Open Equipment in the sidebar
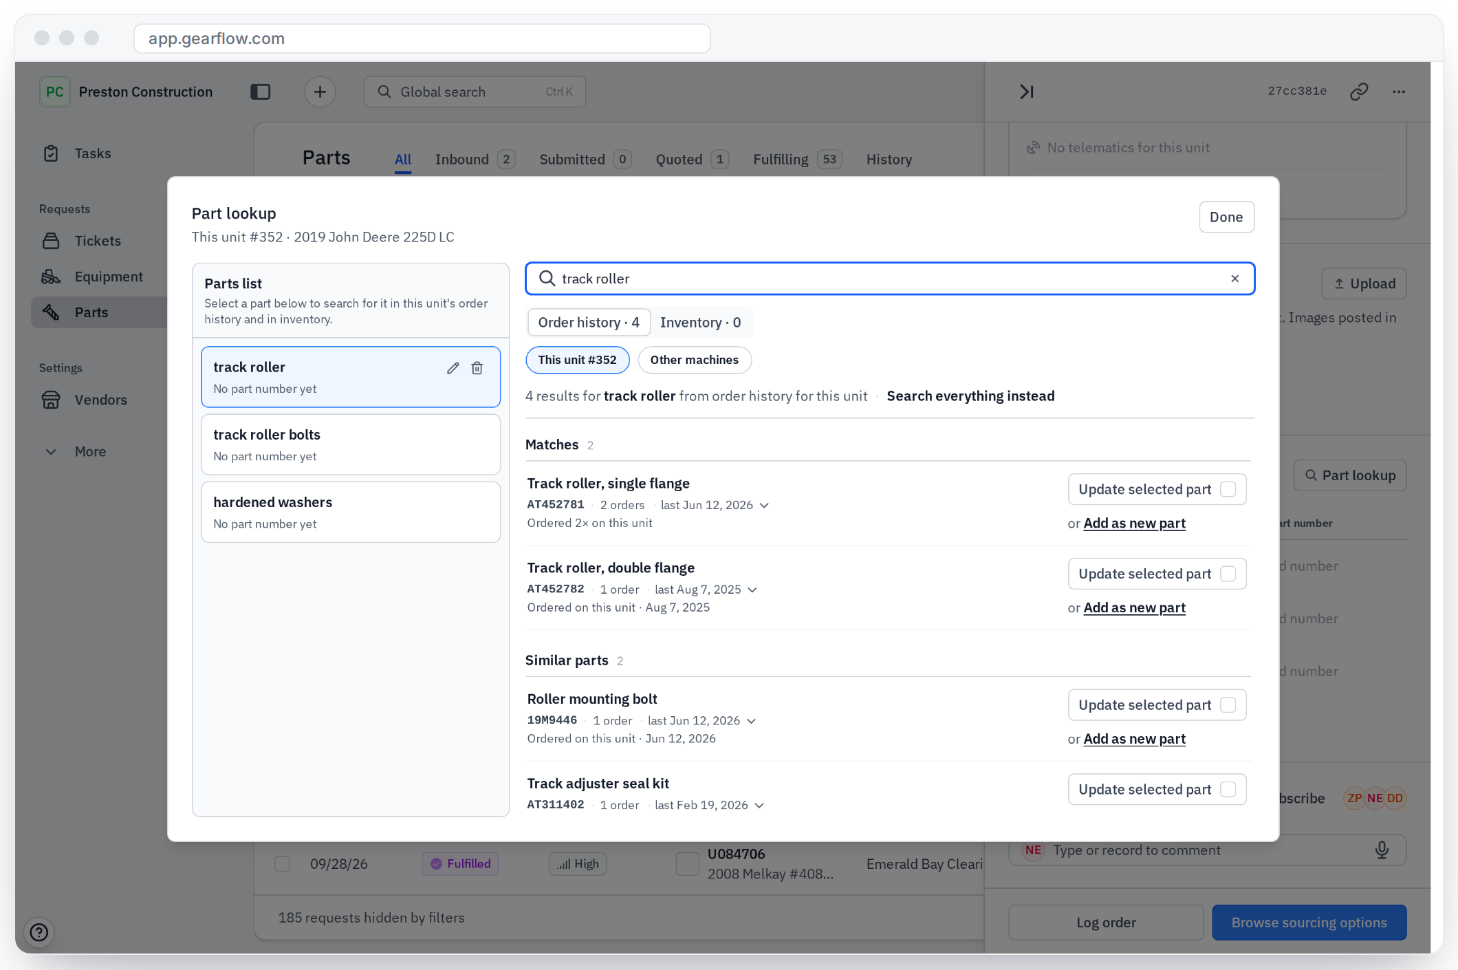1458x970 pixels. click(x=109, y=277)
